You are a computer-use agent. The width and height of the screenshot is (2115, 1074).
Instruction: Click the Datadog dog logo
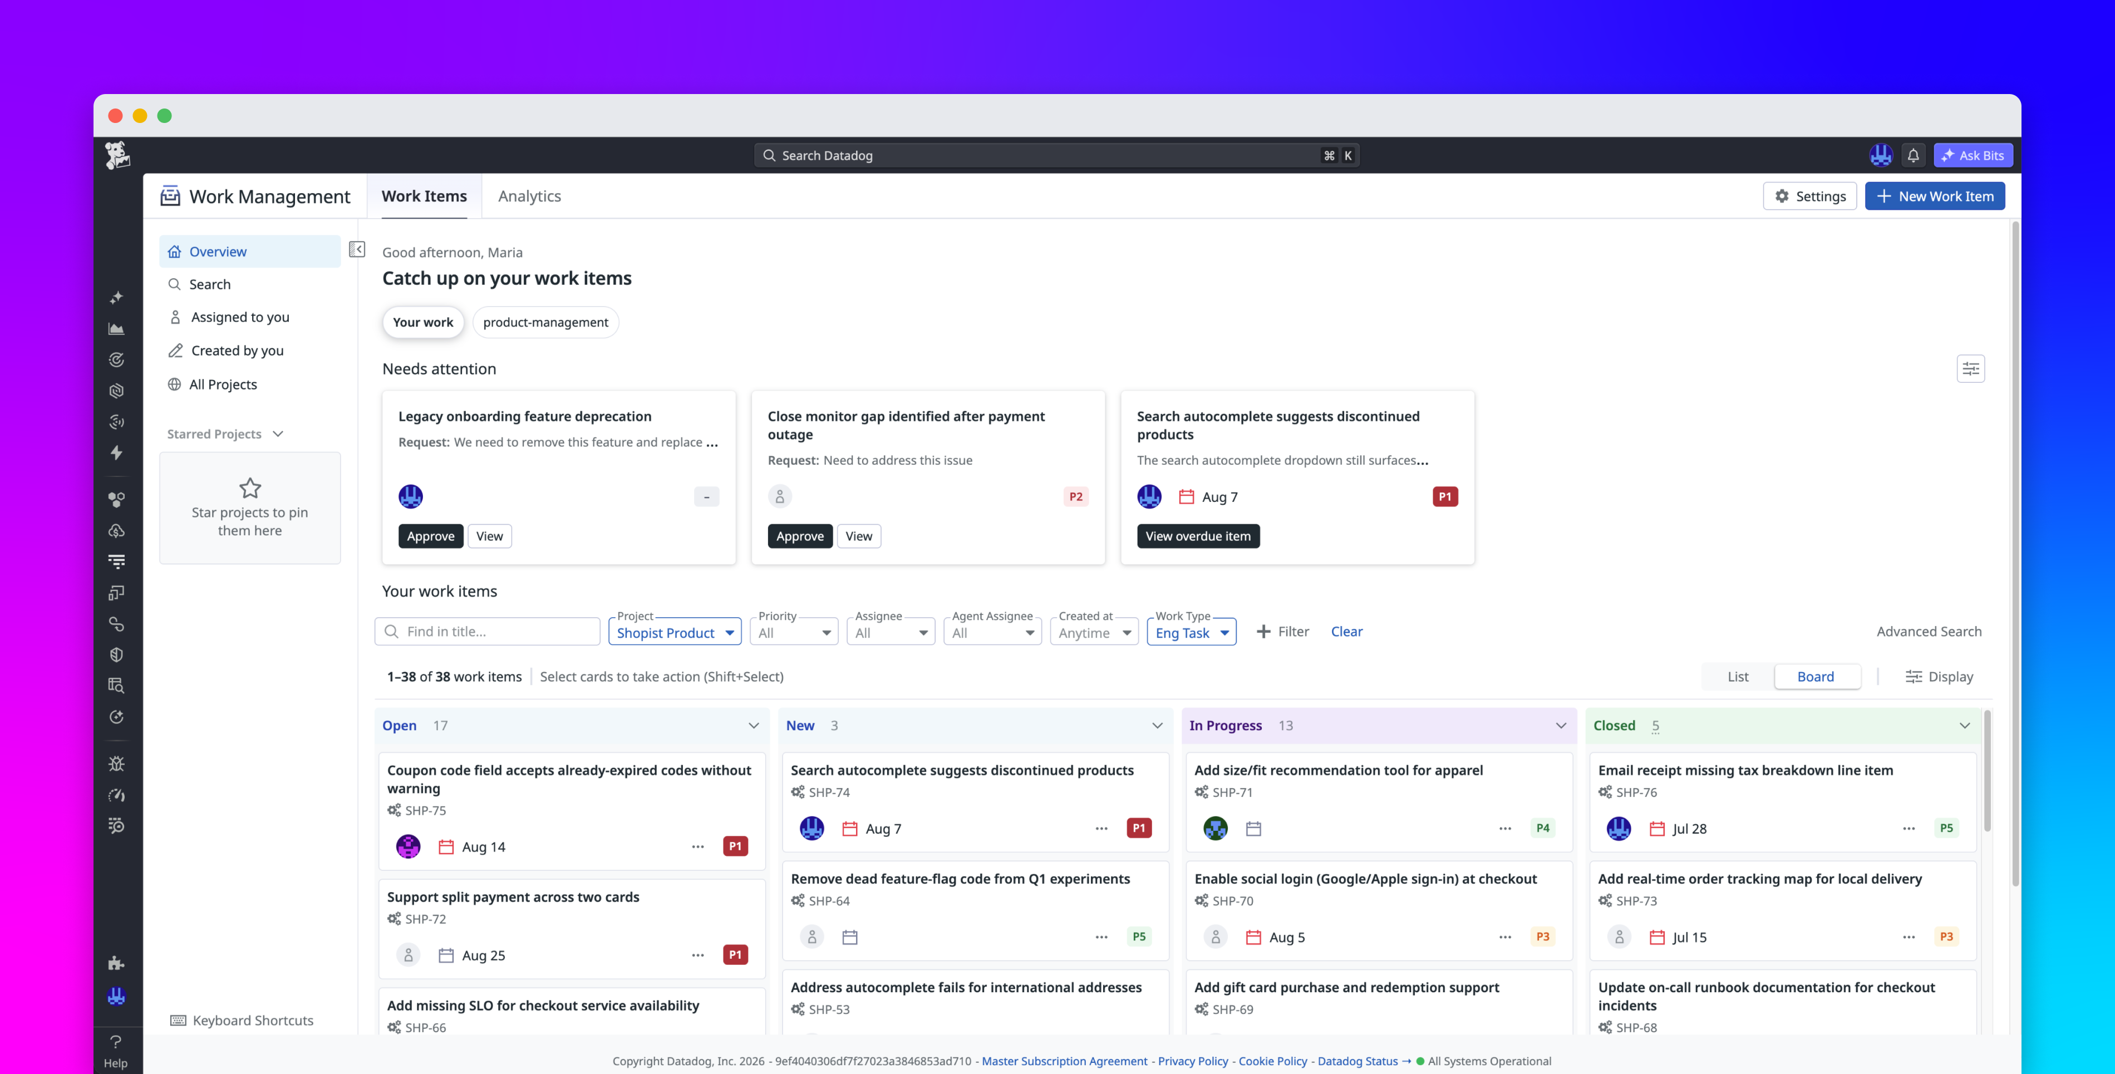117,155
